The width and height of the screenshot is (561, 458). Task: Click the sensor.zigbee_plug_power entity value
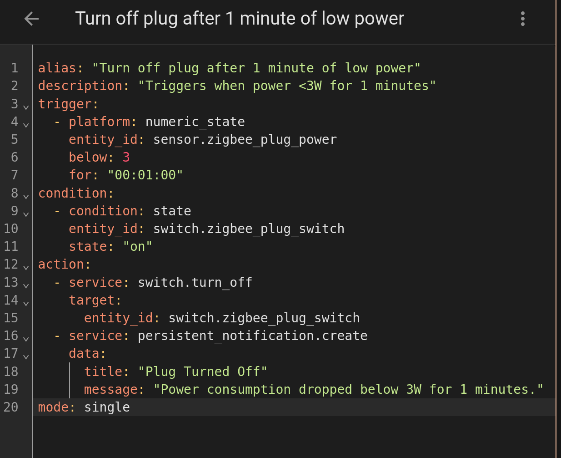click(x=245, y=139)
